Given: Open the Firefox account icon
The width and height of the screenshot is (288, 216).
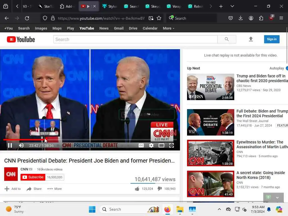Looking at the screenshot, I should click(x=251, y=18).
